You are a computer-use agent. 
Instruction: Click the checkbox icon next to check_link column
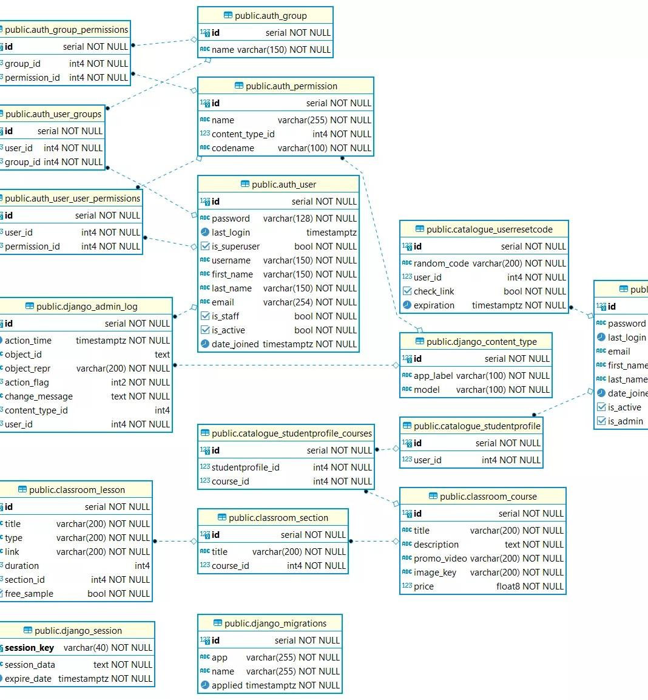pos(407,291)
